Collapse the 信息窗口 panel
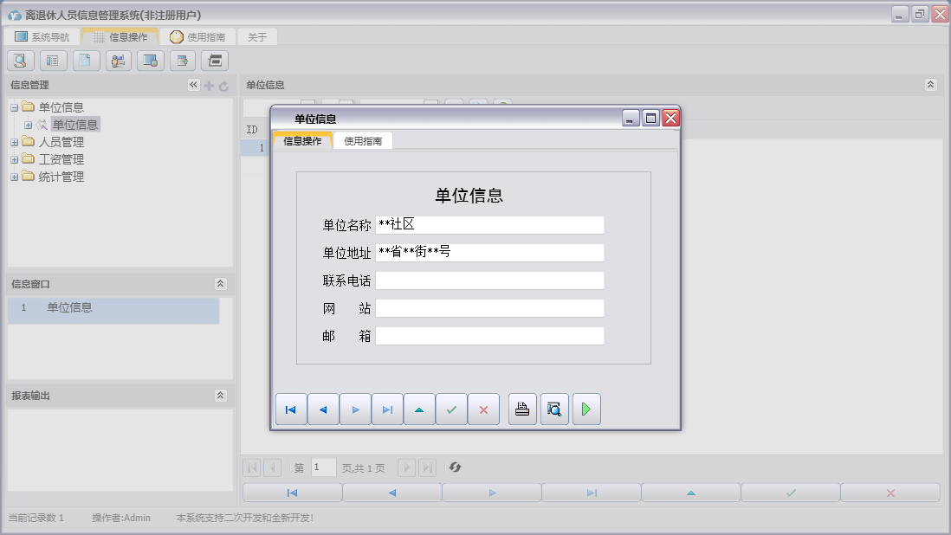The height and width of the screenshot is (535, 951). click(x=220, y=284)
